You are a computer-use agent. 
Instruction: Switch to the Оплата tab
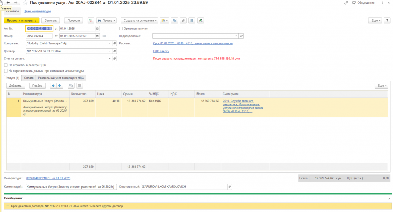coord(29,78)
